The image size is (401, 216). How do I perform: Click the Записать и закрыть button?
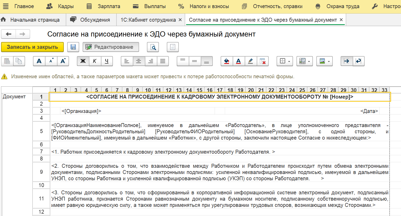click(x=32, y=47)
